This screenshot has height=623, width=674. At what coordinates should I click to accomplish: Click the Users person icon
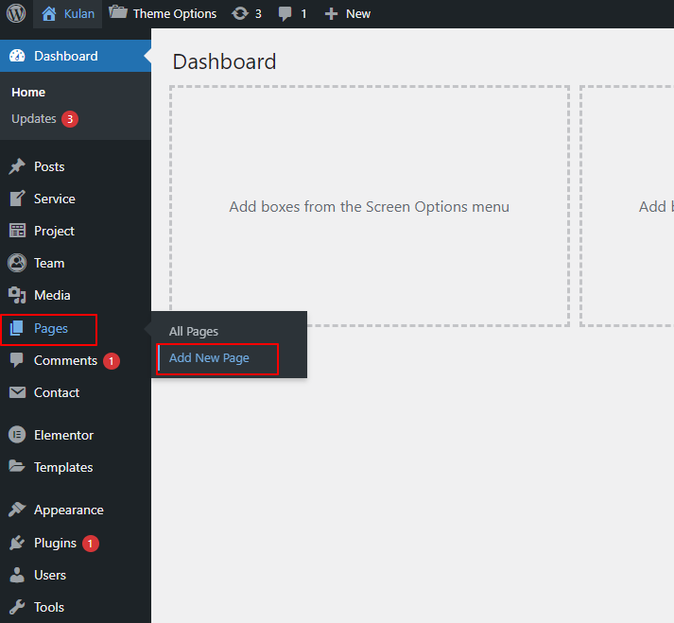click(17, 575)
